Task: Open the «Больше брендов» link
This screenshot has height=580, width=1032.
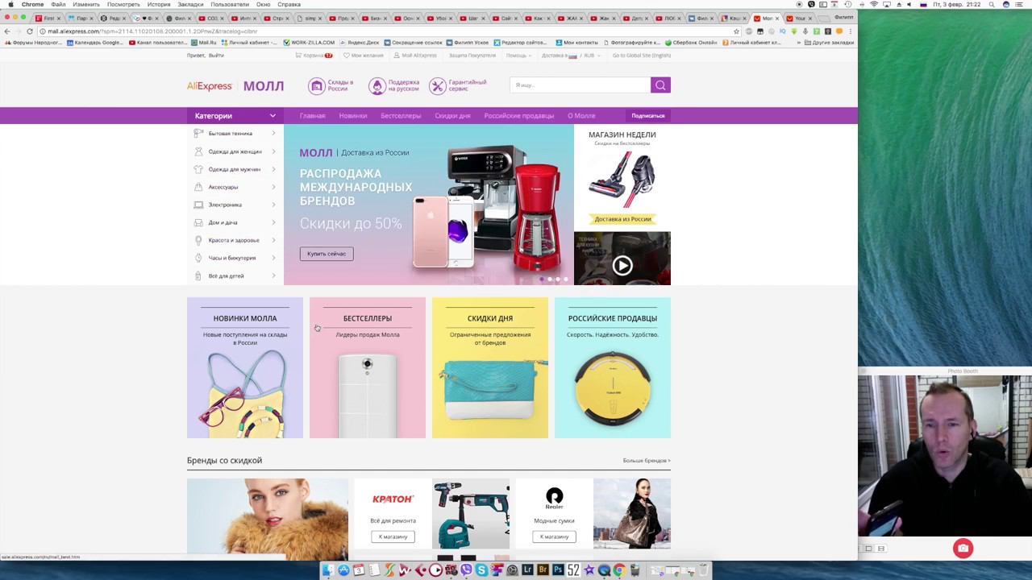Action: (x=647, y=461)
